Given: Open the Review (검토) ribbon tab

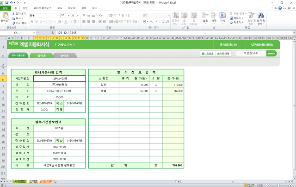Looking at the screenshot, I should pos(84,8).
